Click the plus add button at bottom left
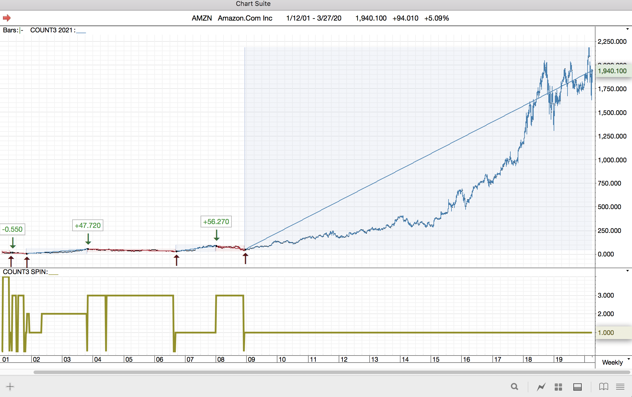The width and height of the screenshot is (632, 397). pyautogui.click(x=10, y=386)
